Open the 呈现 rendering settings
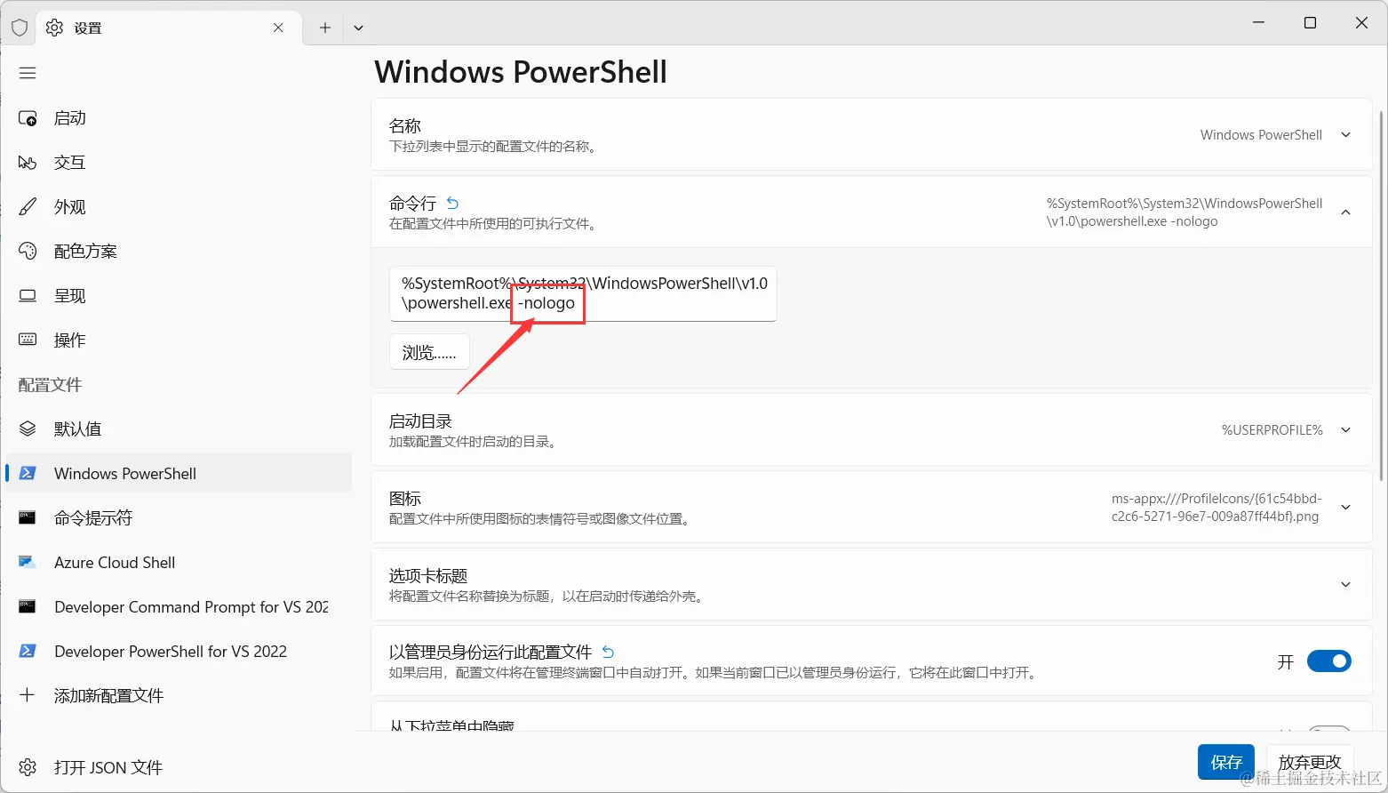This screenshot has height=793, width=1388. (x=178, y=296)
